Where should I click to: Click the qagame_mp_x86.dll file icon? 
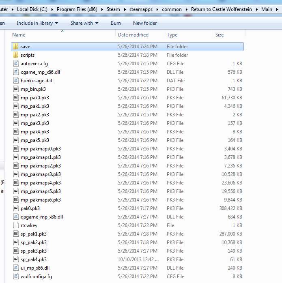[16, 217]
